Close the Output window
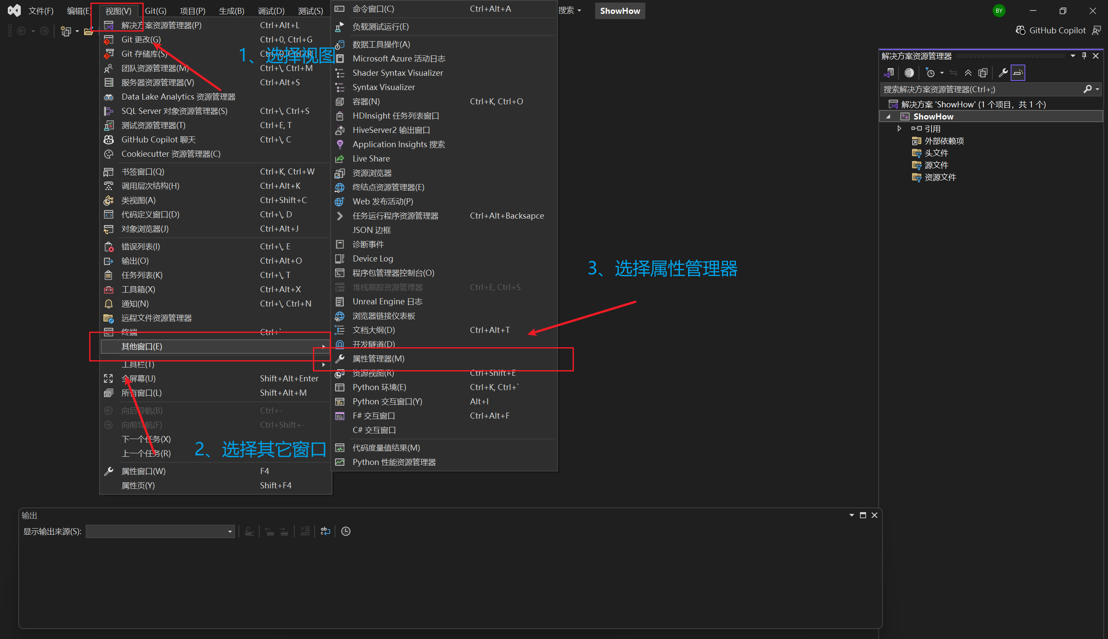This screenshot has height=639, width=1108. [874, 515]
